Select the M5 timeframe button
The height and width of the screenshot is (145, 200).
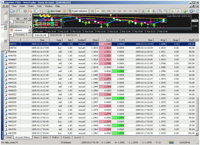(x=98, y=11)
